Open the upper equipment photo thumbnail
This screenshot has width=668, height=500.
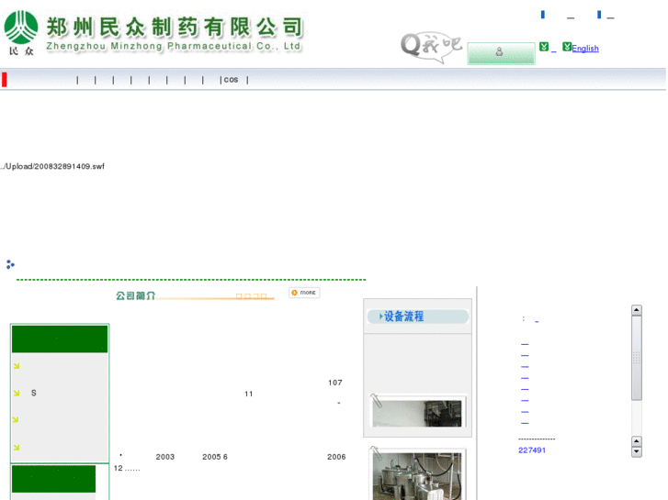point(418,412)
